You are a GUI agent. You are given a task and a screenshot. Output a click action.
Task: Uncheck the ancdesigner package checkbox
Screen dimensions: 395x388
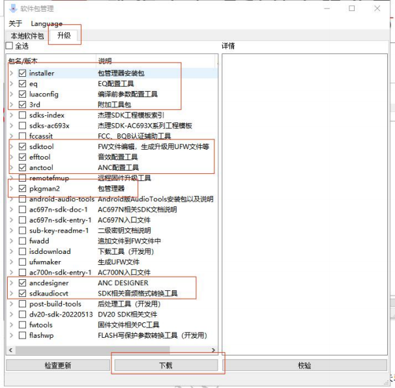click(x=22, y=283)
